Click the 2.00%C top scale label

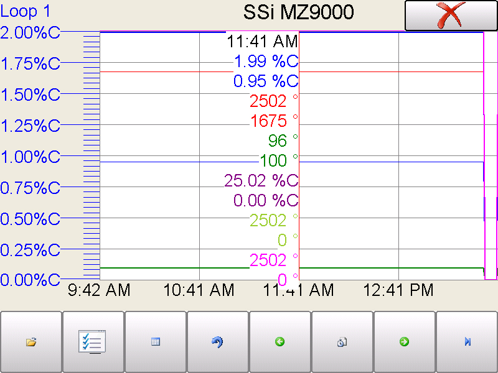(x=31, y=32)
